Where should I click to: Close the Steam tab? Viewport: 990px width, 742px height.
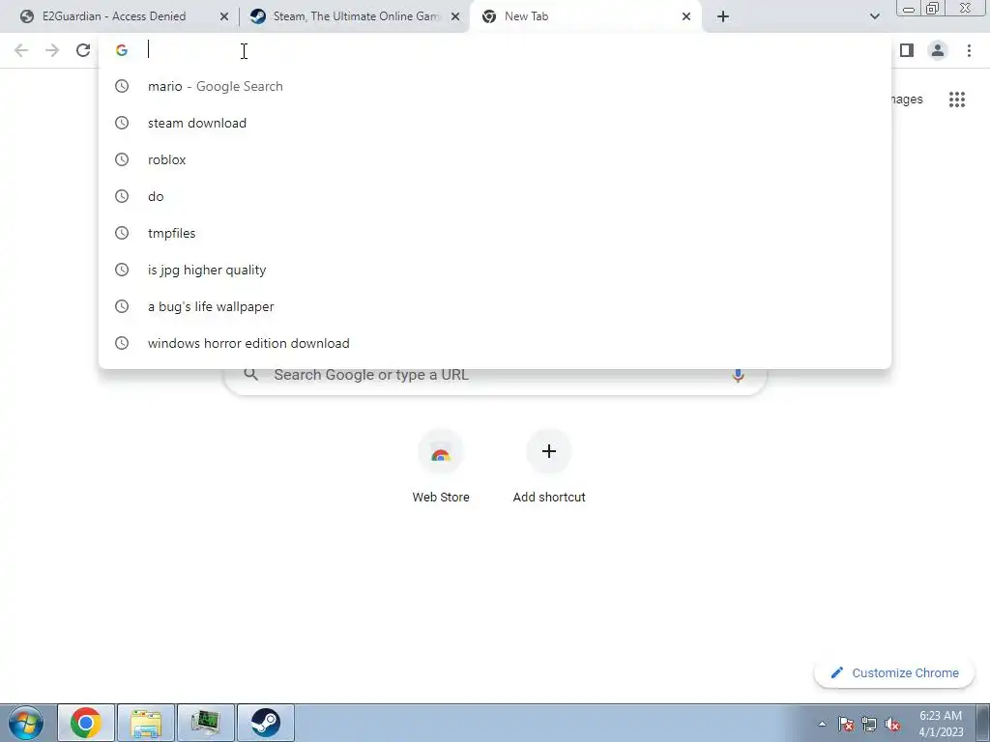coord(455,16)
